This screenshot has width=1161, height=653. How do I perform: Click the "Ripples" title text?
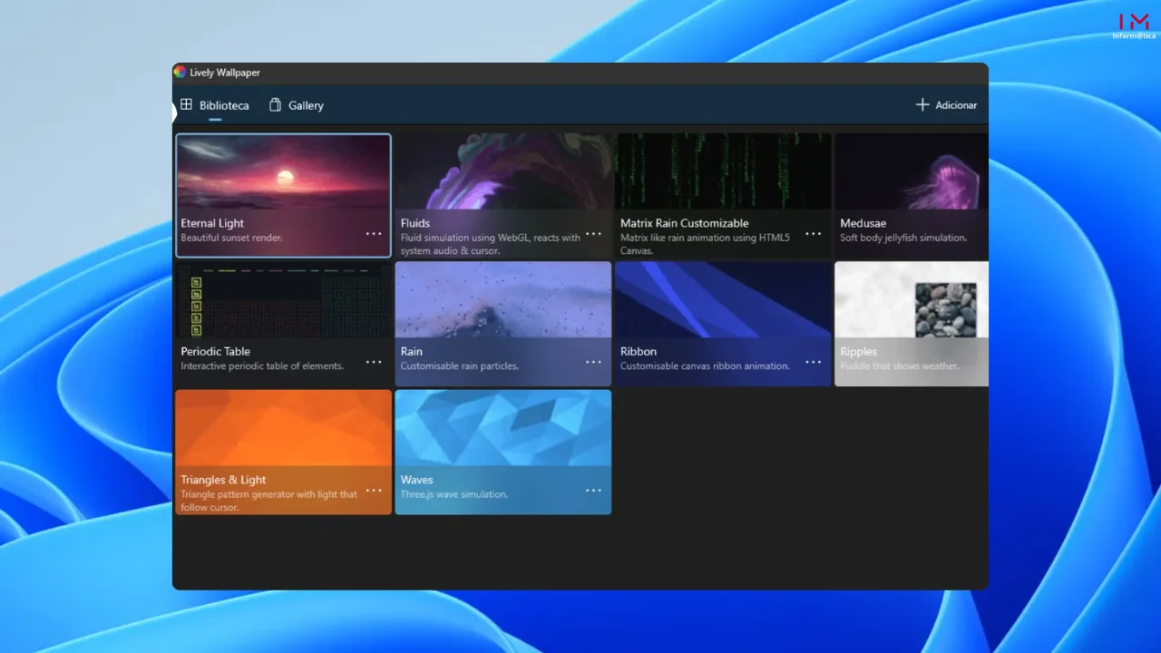859,351
